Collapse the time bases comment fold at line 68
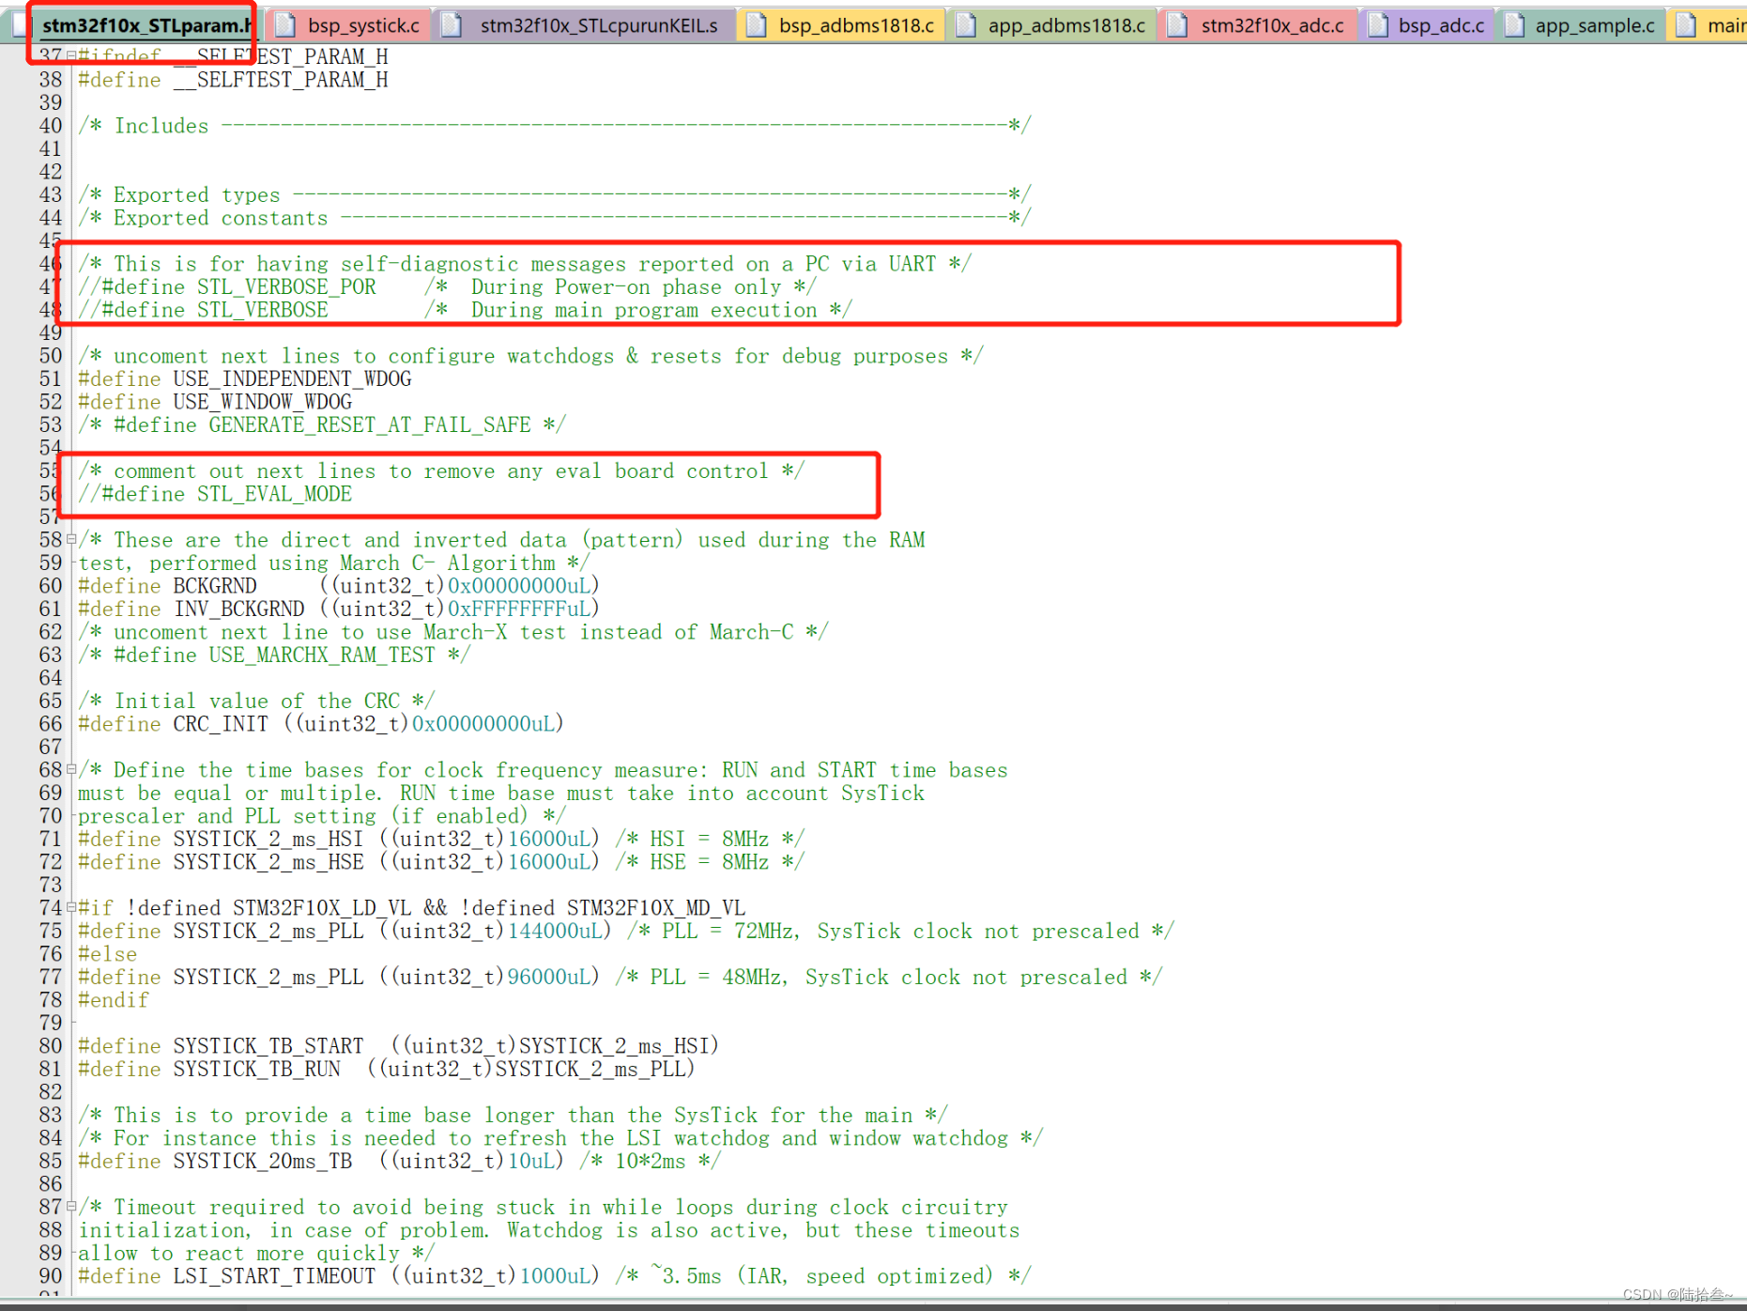 click(x=70, y=770)
